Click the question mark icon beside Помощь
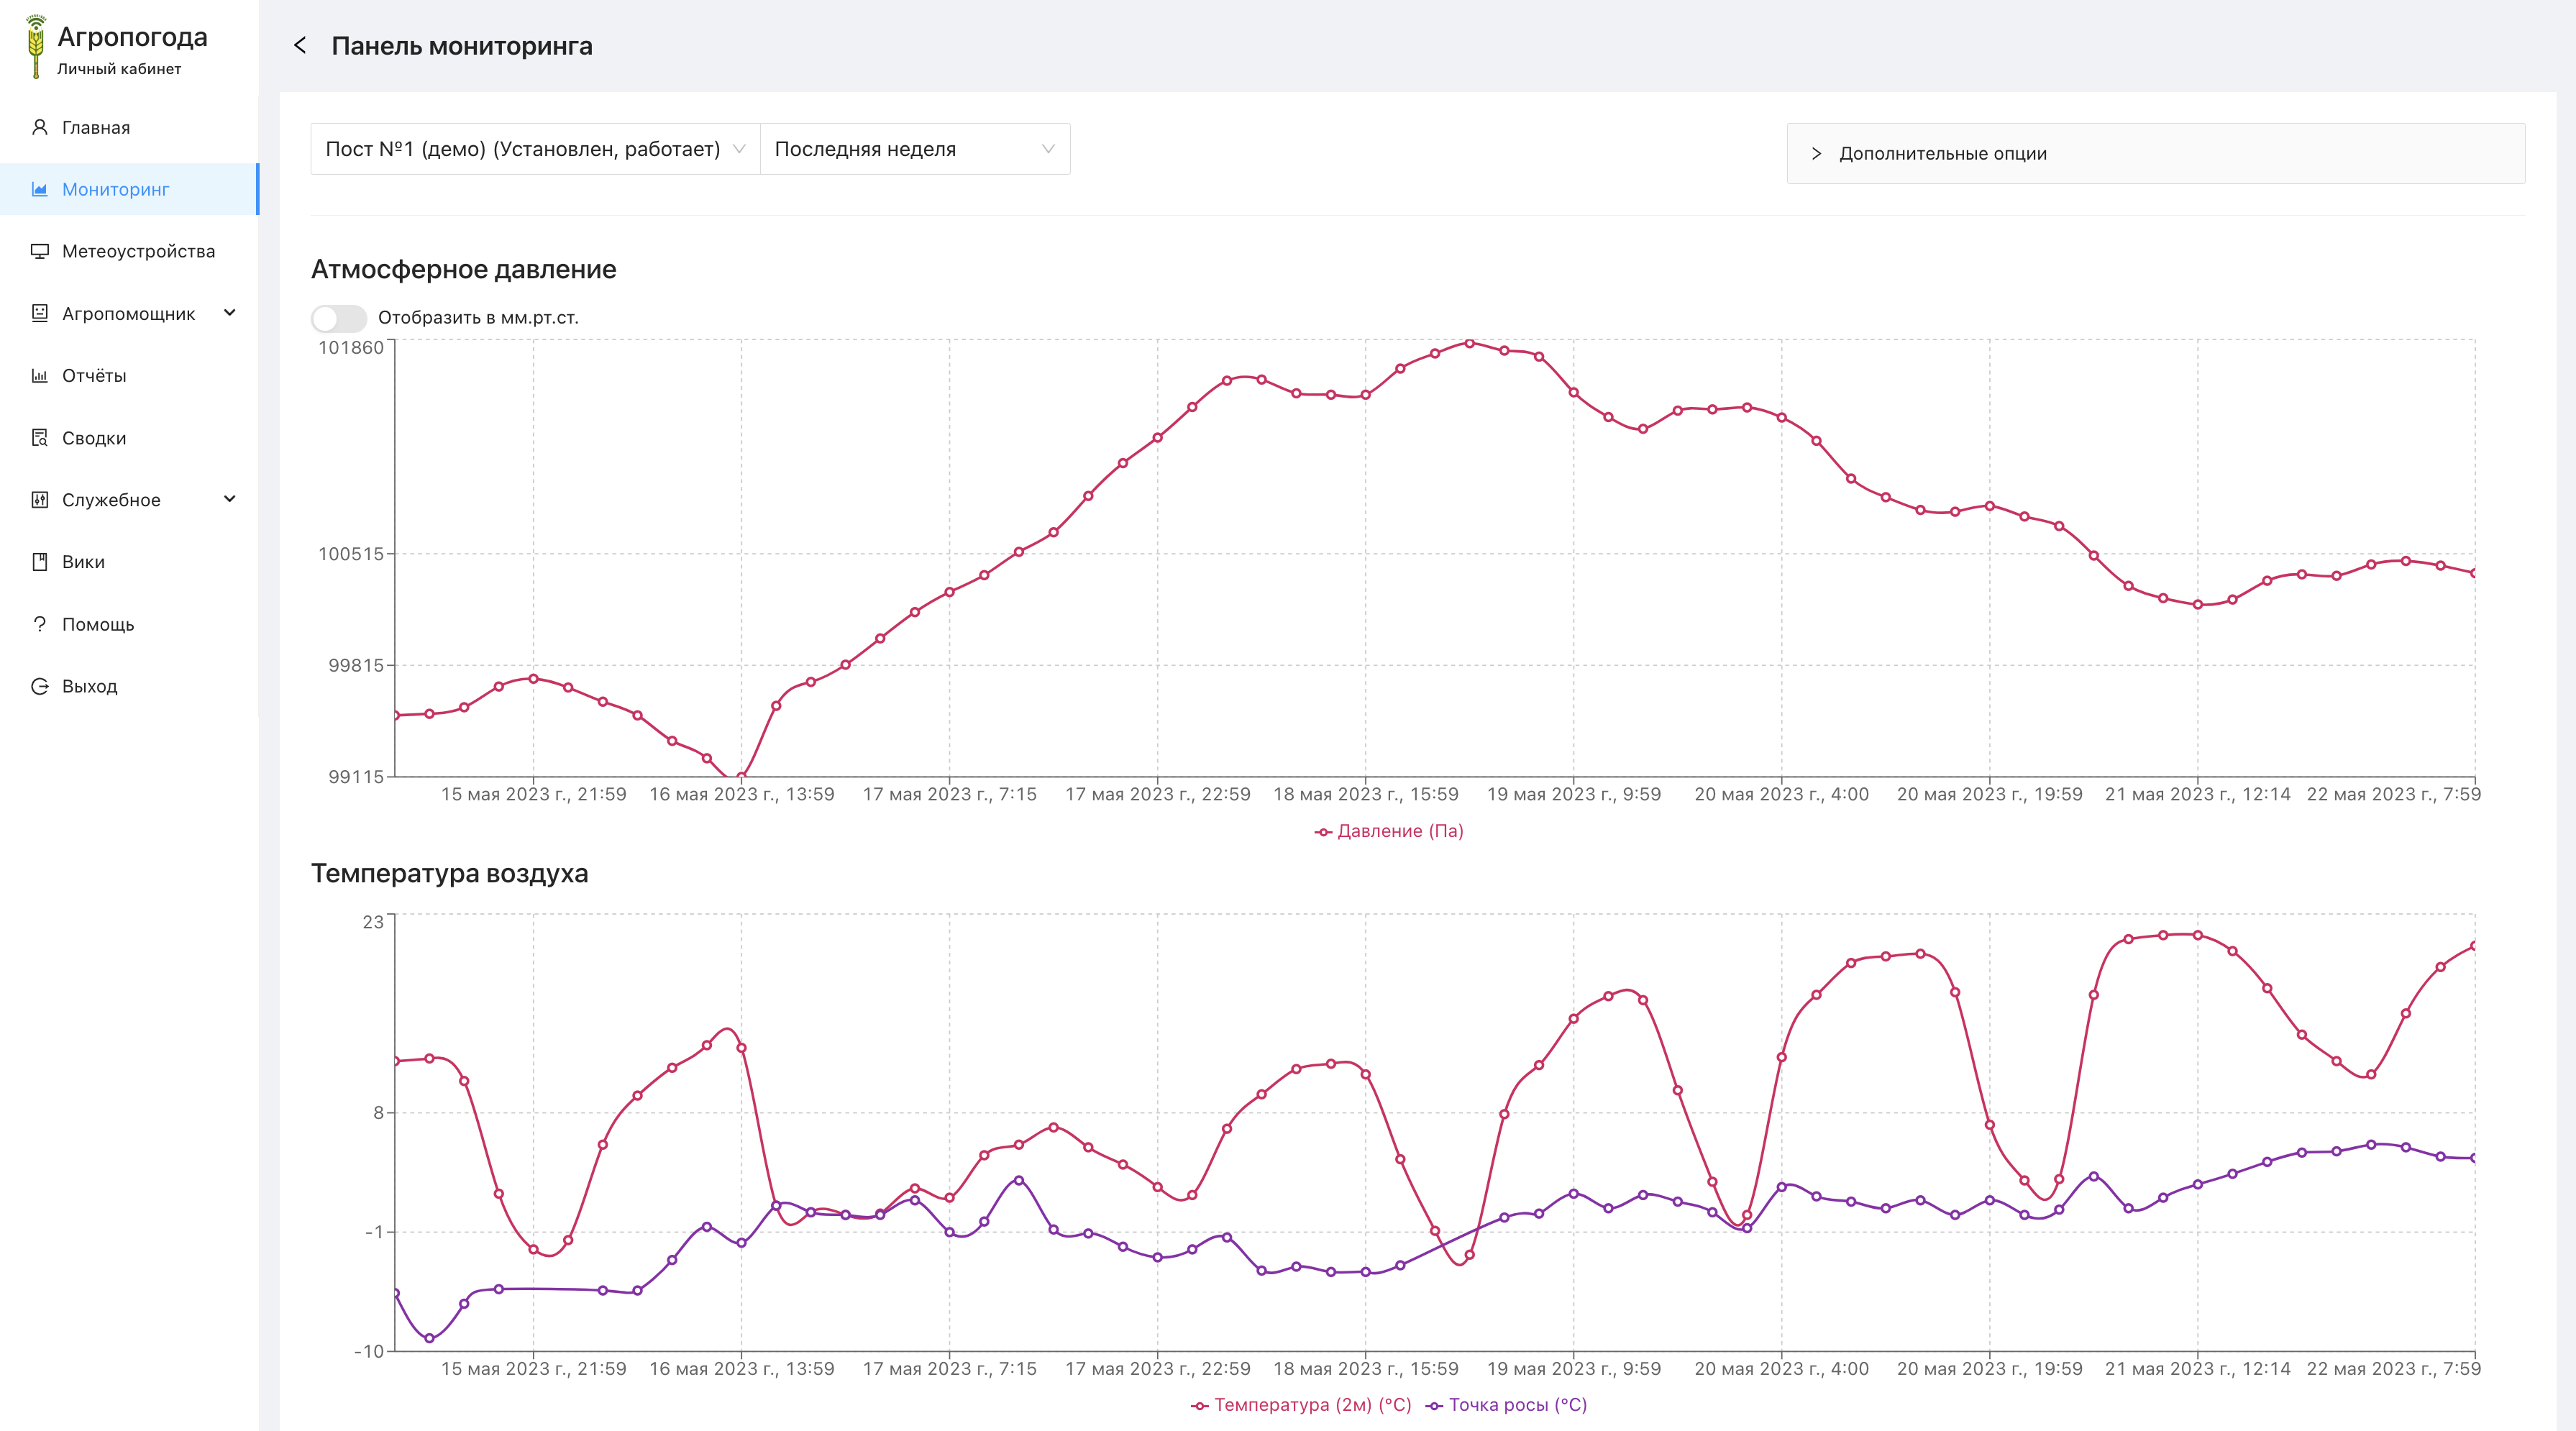Image resolution: width=2576 pixels, height=1431 pixels. (40, 624)
